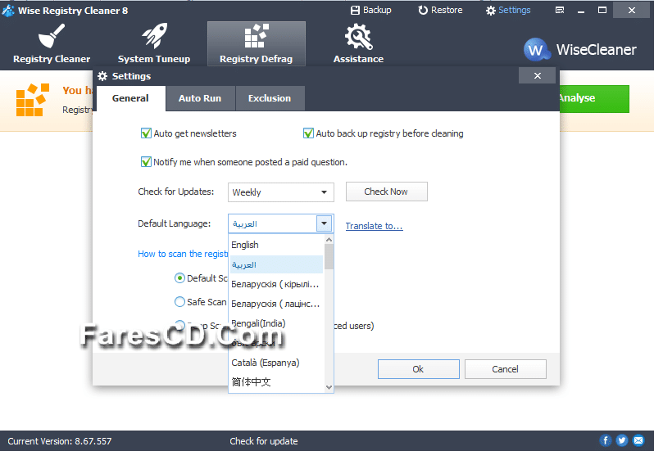Click the language list scrollbar thumb
Viewport: 654px width, 451px height.
pos(329,257)
